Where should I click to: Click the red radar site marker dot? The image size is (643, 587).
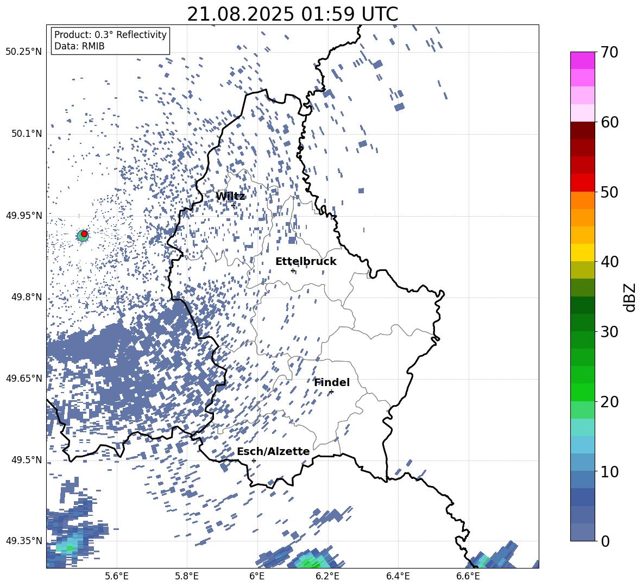point(84,233)
